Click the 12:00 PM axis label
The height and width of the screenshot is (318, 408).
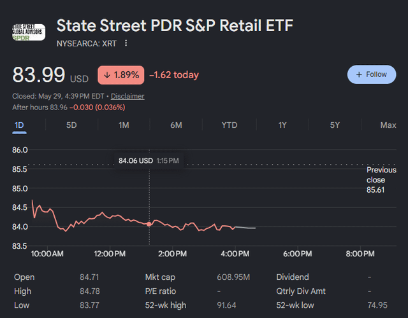click(110, 254)
